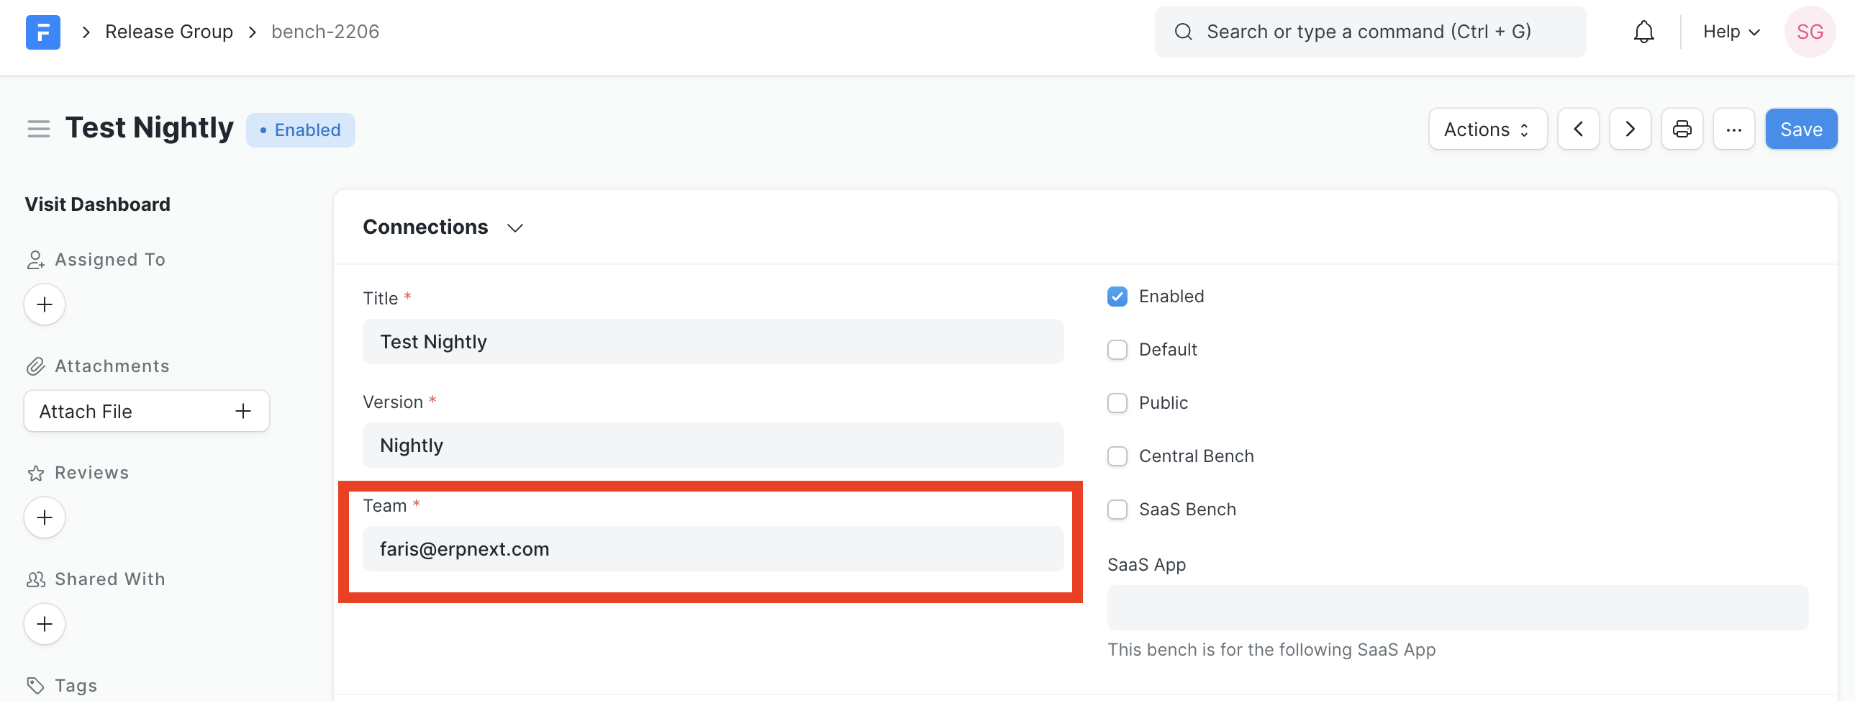Open the Actions dropdown
Viewport: 1855px width, 701px height.
[x=1487, y=130]
